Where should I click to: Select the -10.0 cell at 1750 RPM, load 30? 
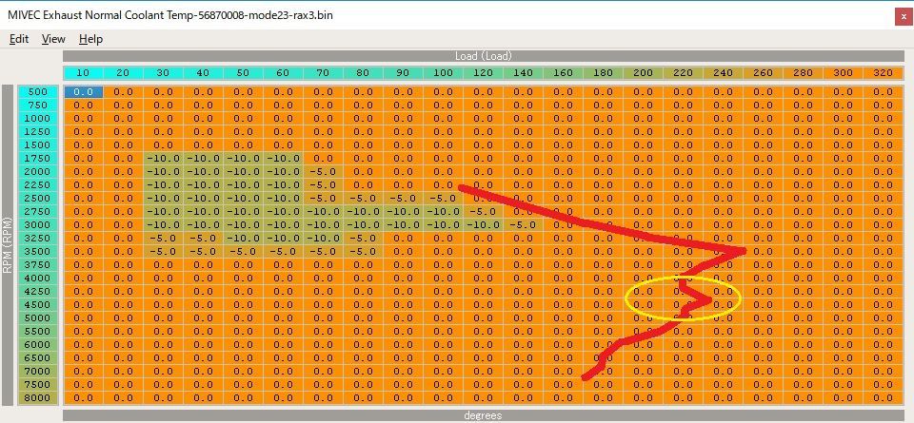point(163,159)
